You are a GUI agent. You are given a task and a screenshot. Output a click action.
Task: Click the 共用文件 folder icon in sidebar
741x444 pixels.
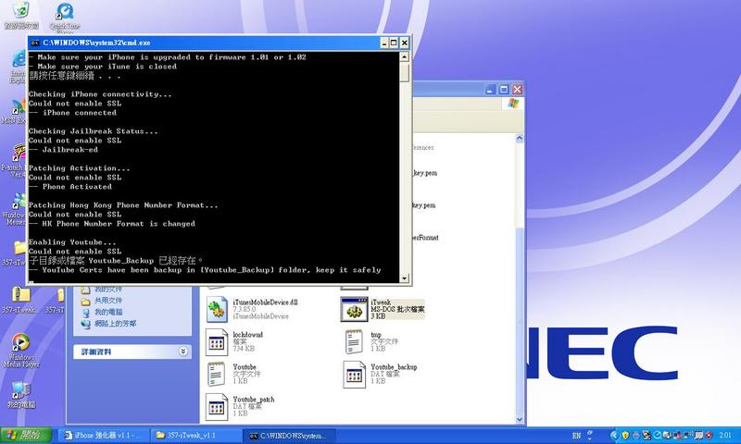click(x=85, y=301)
